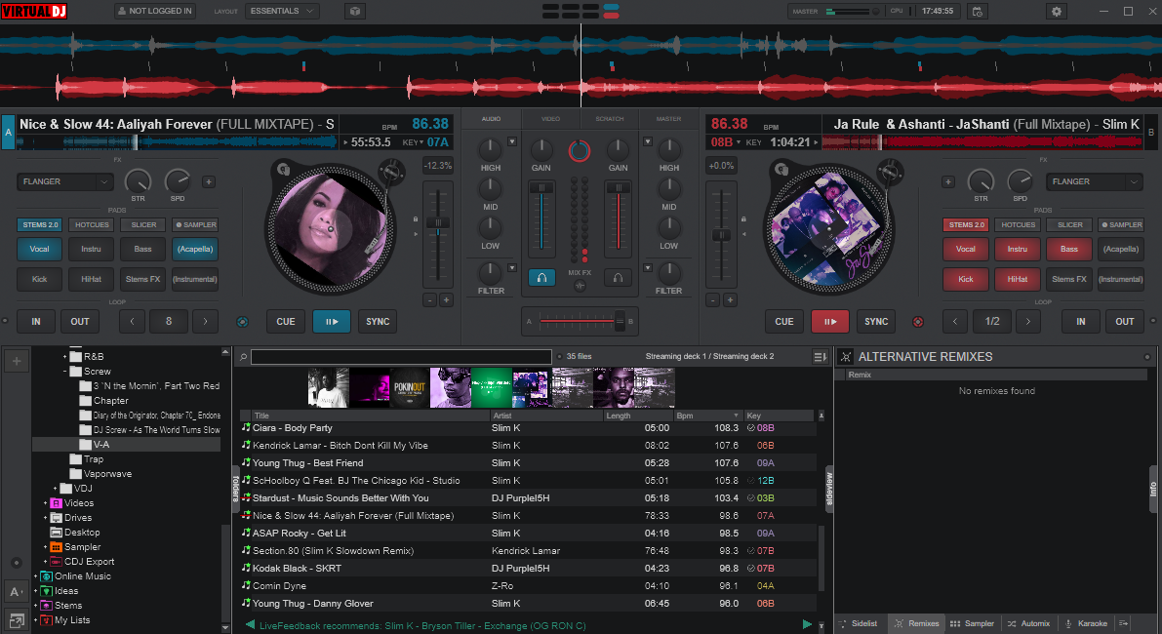The height and width of the screenshot is (634, 1162).
Task: Click the Alternative Remixes panel icon
Action: [x=846, y=357]
